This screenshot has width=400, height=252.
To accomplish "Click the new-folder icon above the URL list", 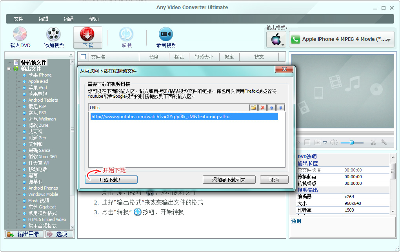I will click(x=254, y=108).
